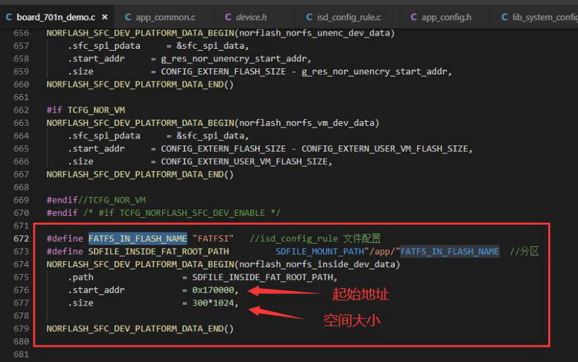Click the TCFG_NORFLASH_SFC_DEV_ENABLE comment on line 670

[x=192, y=213]
